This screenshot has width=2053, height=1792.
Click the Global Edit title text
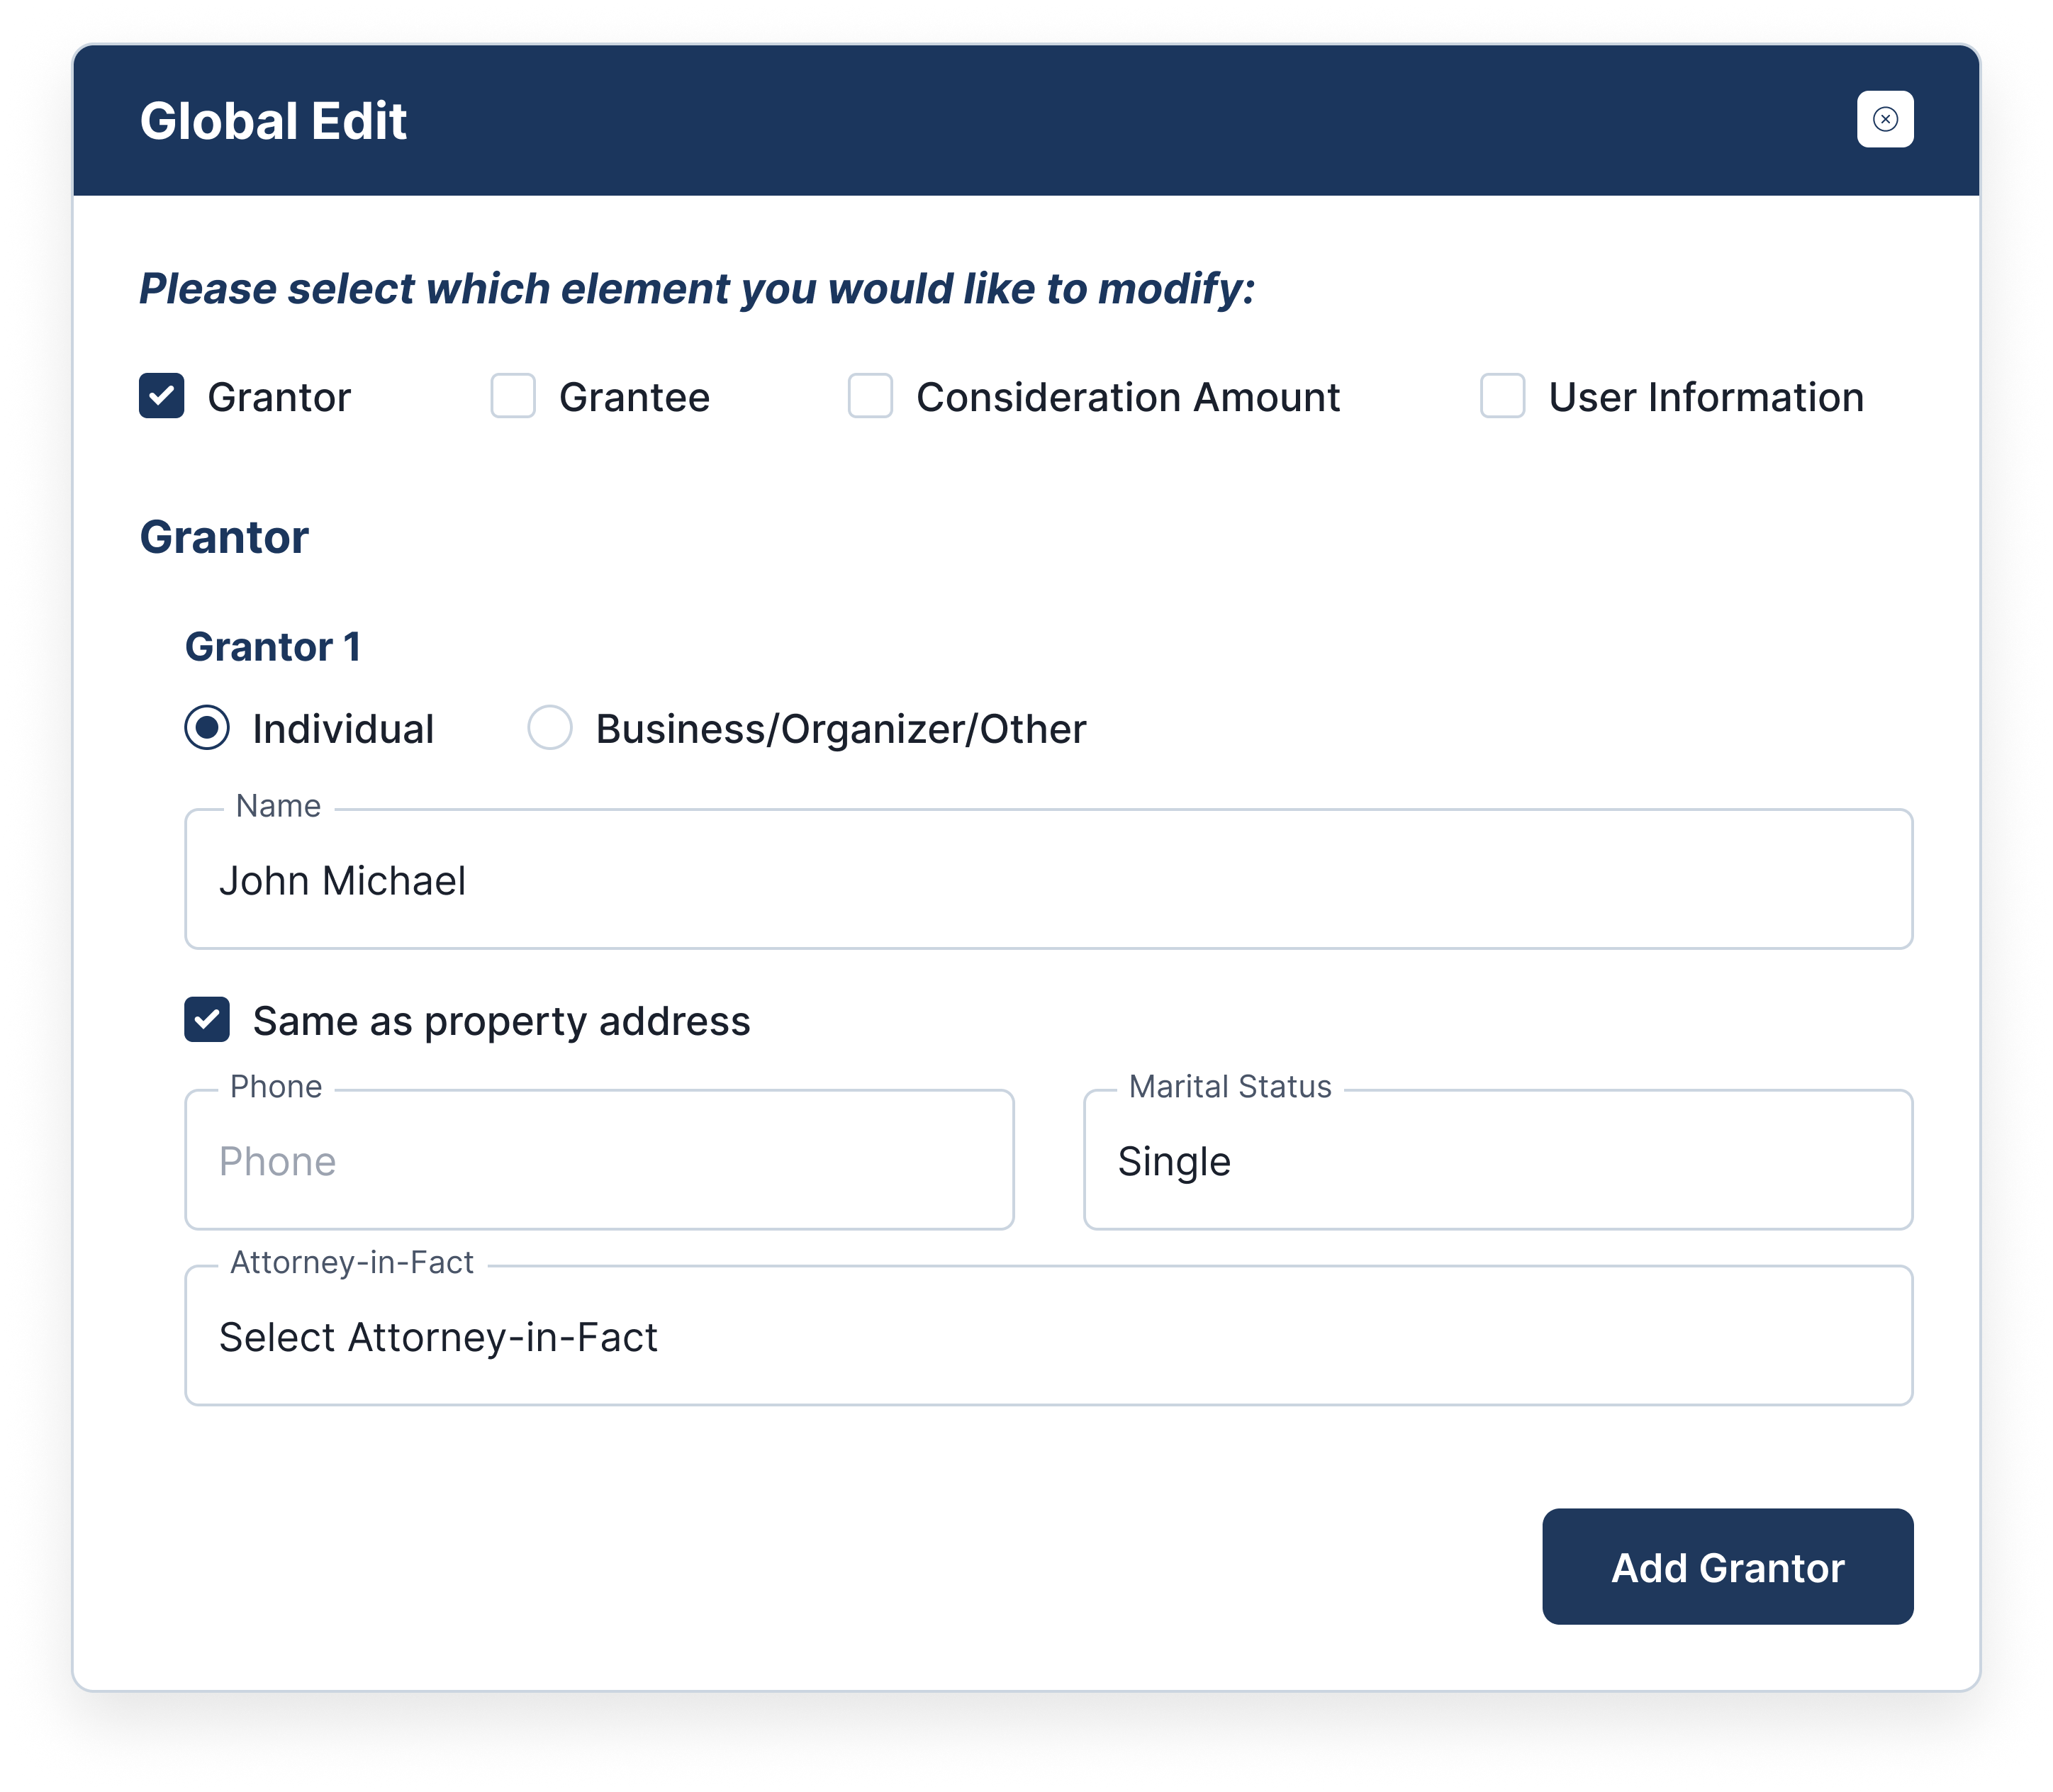tap(273, 121)
